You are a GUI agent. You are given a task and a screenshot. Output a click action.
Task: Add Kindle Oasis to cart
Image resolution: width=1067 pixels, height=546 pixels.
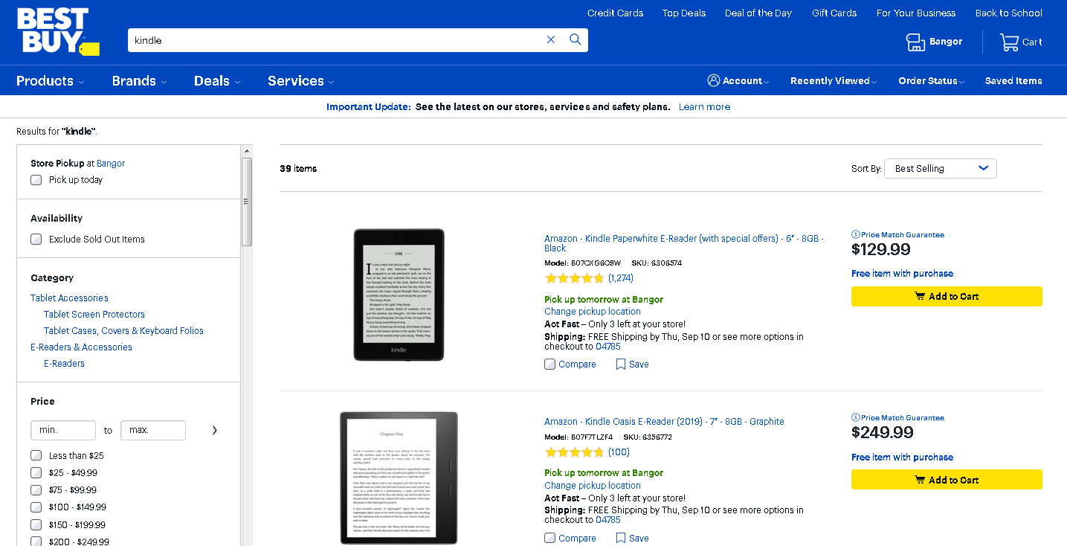(x=947, y=480)
